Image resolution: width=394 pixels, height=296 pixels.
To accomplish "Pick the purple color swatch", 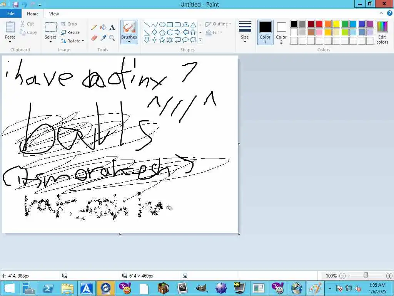I will click(370, 24).
